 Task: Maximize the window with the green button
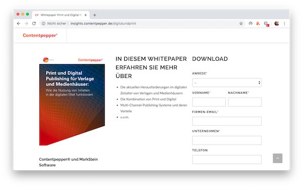tap(27, 14)
